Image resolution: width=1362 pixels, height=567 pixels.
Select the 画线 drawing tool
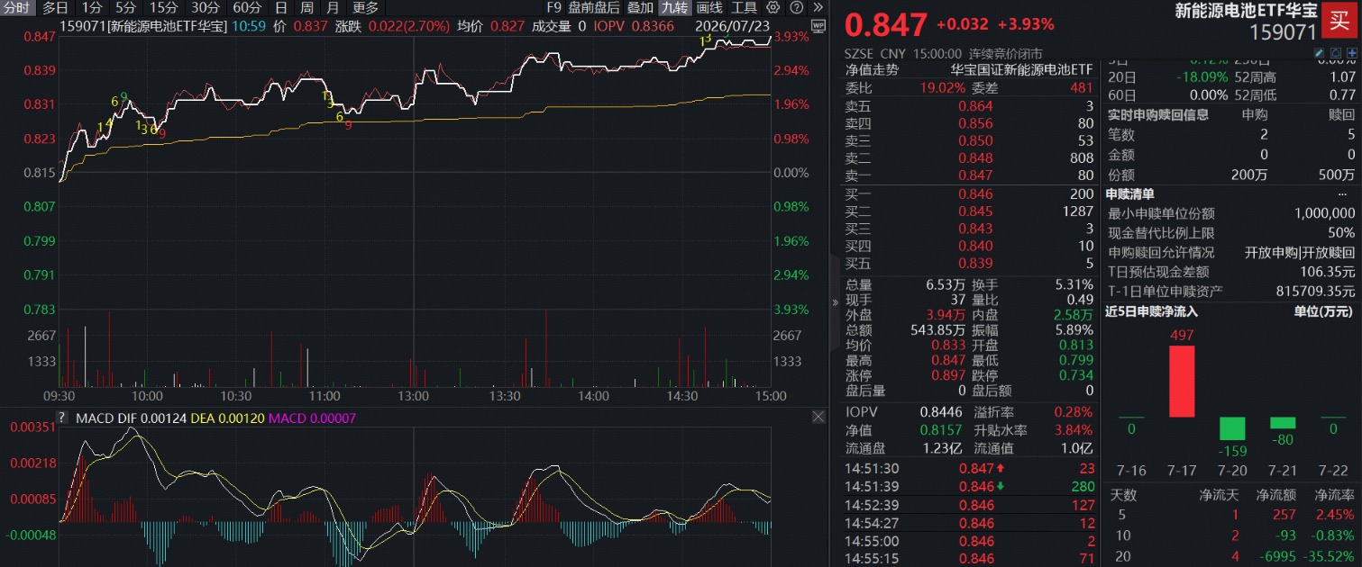pos(709,7)
